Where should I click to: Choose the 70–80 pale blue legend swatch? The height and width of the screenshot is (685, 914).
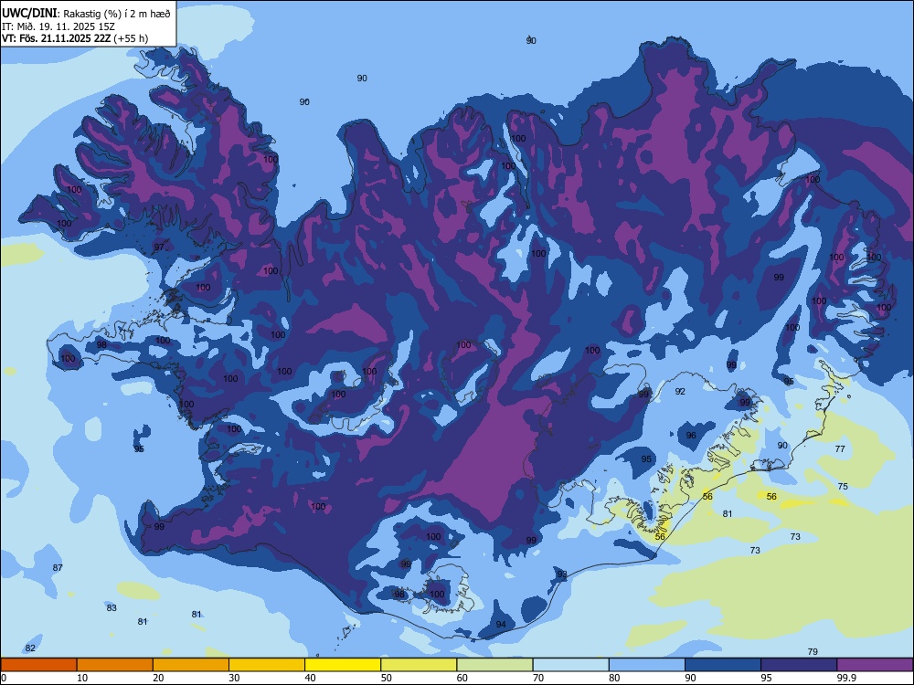[570, 665]
